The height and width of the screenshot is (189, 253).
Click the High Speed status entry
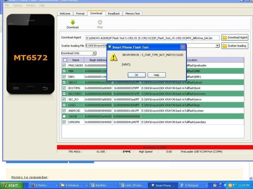(145, 152)
